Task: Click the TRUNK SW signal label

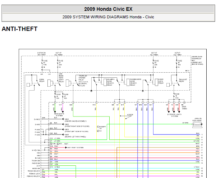Action: point(36,161)
